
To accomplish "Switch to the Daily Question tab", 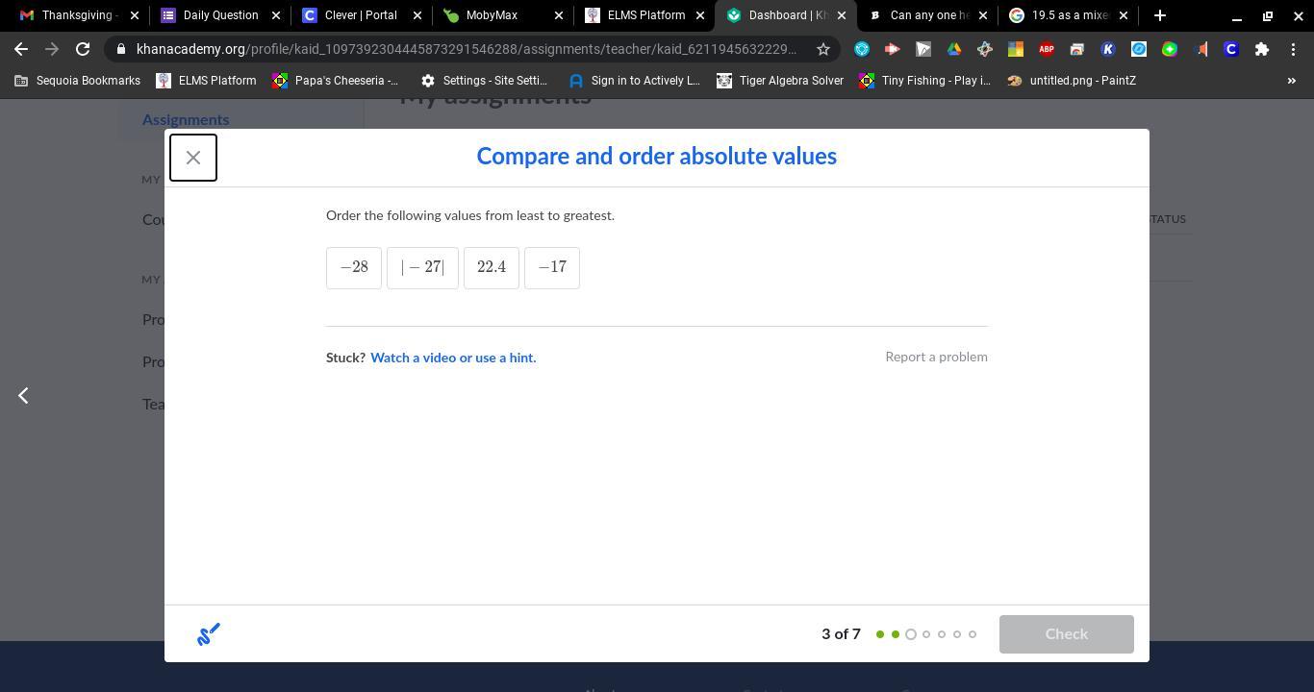I will coord(219,15).
